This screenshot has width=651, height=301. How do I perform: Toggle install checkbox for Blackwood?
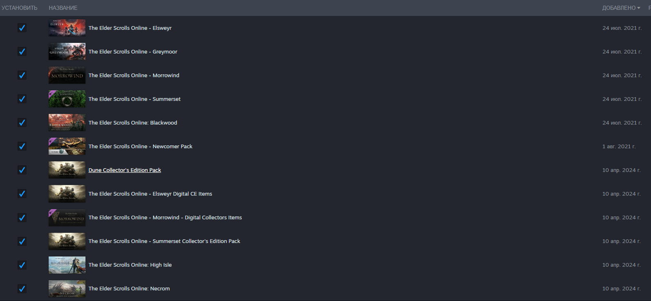[x=22, y=123]
